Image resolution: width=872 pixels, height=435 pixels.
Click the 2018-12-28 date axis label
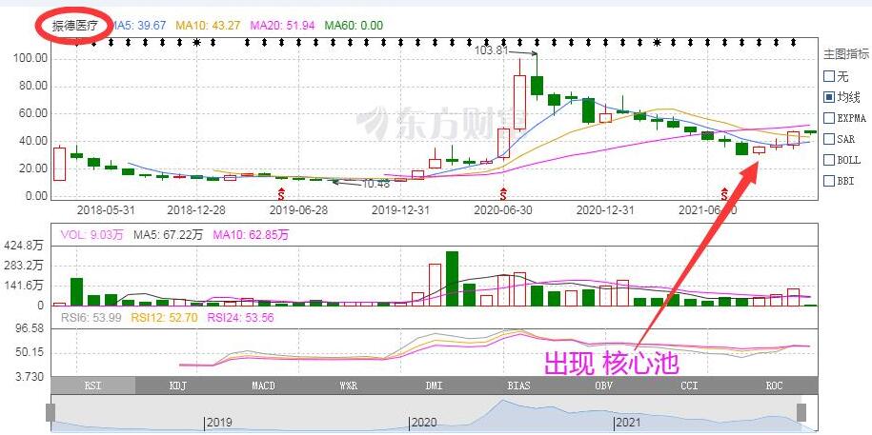(x=196, y=210)
